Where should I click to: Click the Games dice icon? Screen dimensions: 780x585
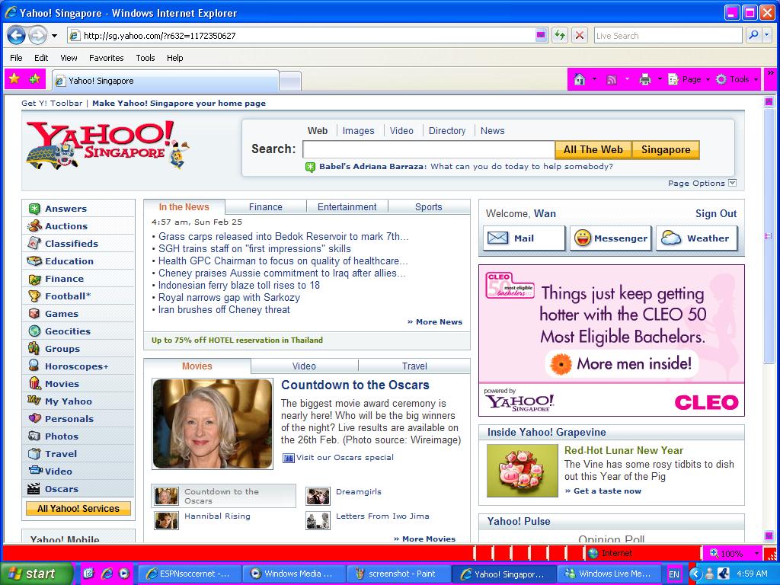(x=34, y=313)
